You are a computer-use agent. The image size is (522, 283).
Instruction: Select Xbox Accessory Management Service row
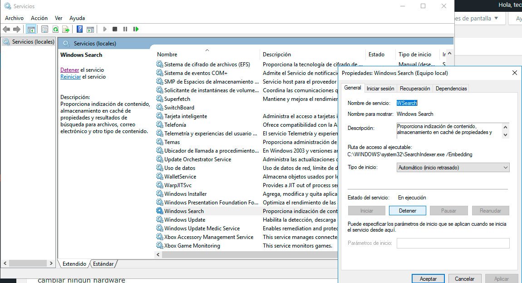[209, 237]
